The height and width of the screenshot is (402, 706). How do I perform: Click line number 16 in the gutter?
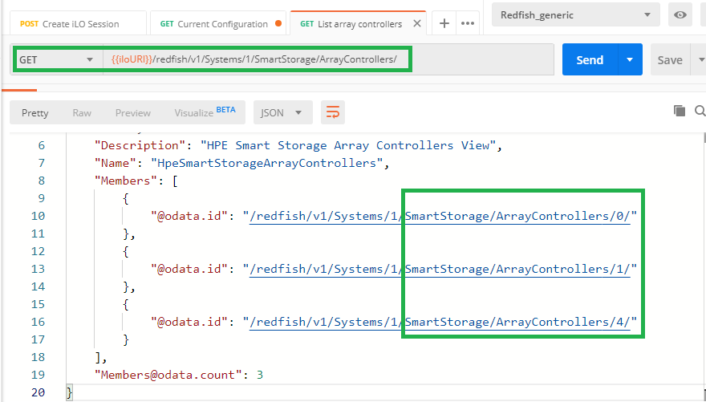38,323
